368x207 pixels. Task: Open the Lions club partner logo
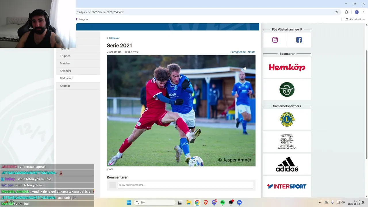click(287, 120)
